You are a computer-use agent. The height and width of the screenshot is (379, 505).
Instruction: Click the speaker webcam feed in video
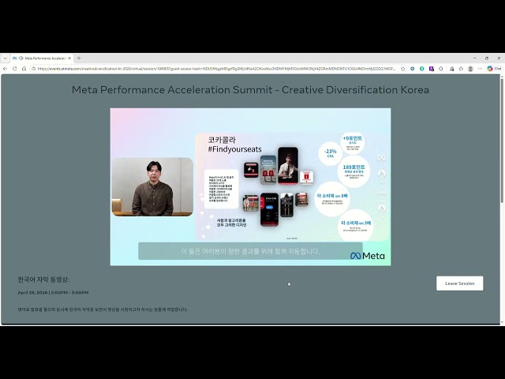tap(152, 187)
